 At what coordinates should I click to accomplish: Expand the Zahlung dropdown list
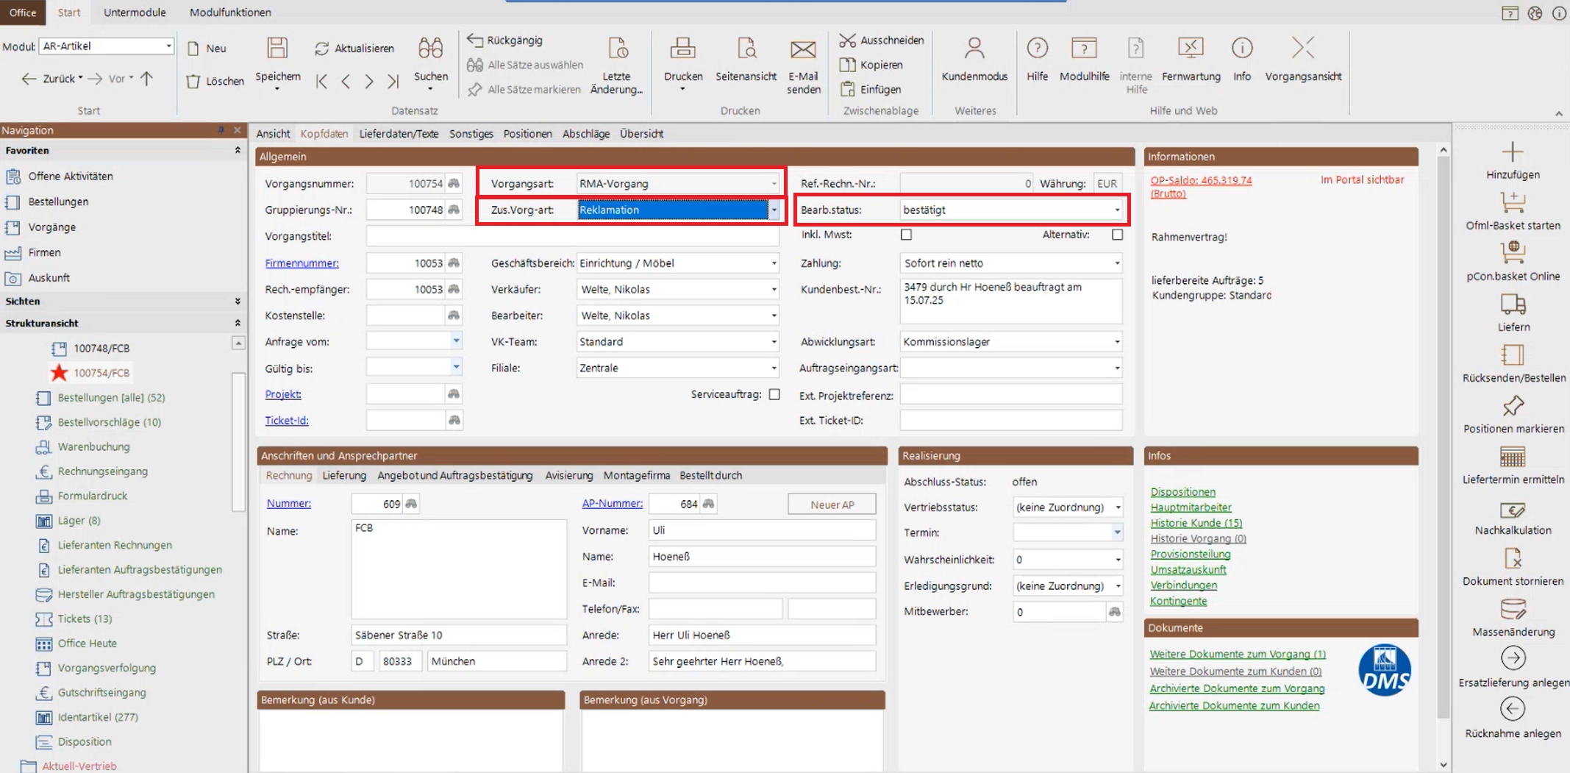(1117, 263)
